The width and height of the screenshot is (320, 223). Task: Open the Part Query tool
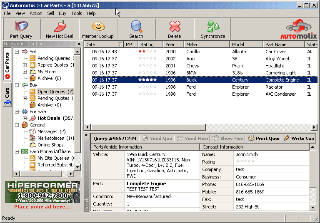[21, 29]
